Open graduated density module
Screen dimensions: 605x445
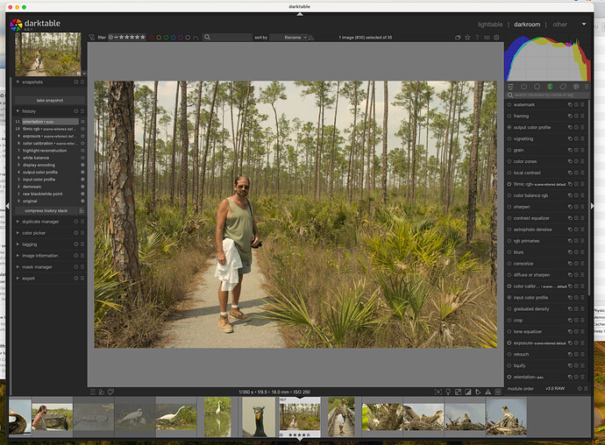(x=531, y=309)
